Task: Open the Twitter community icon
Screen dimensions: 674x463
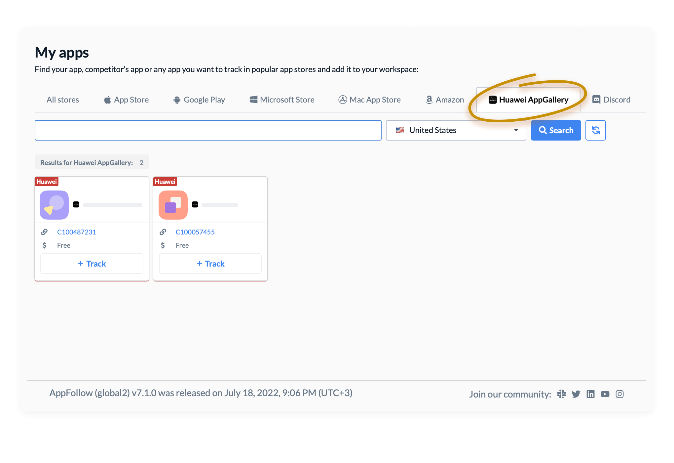Action: point(576,394)
